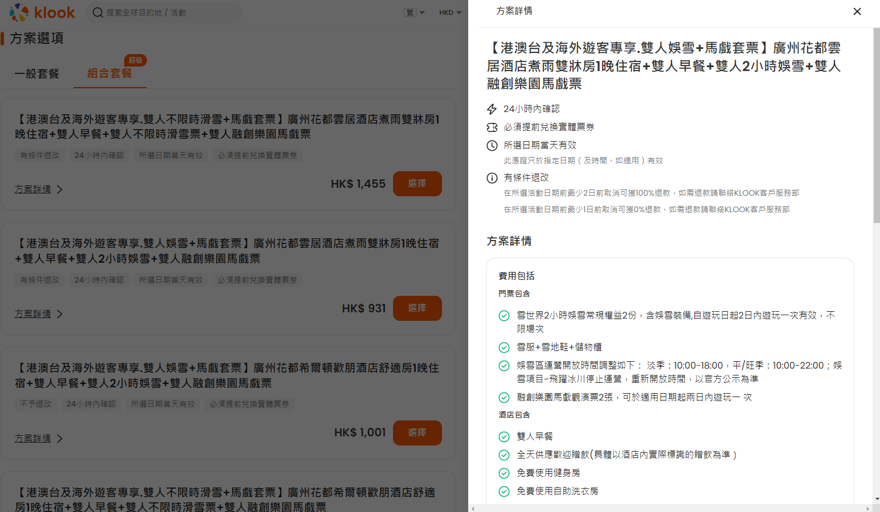This screenshot has width=880, height=512.
Task: Click the info icon beside 有條件退改
Action: pos(492,178)
